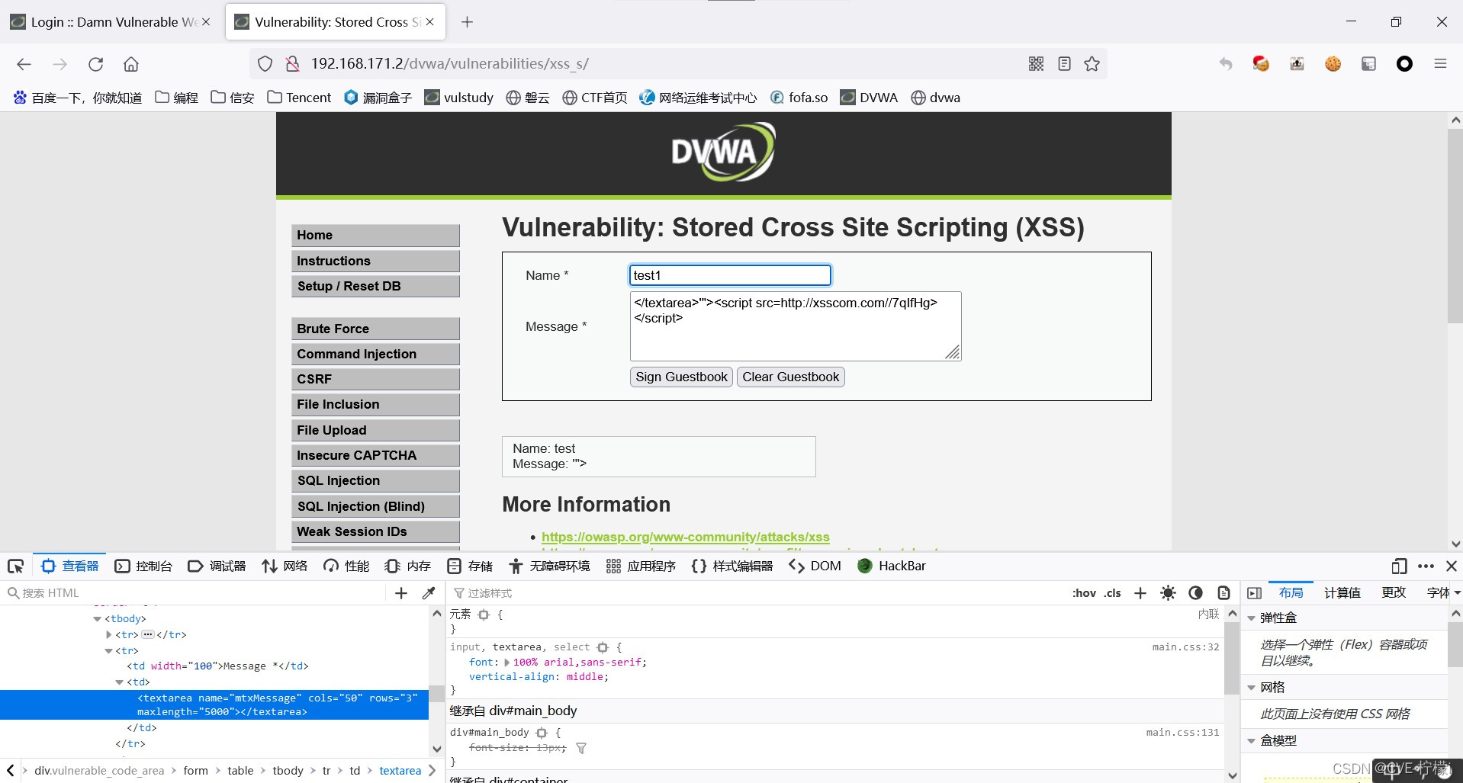Click the Clear Guestbook button

790,377
